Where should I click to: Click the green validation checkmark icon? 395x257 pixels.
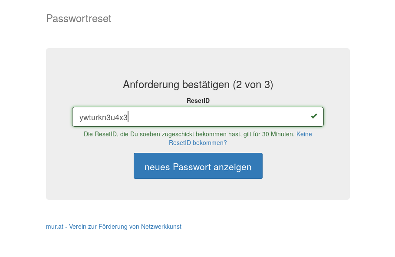point(314,116)
